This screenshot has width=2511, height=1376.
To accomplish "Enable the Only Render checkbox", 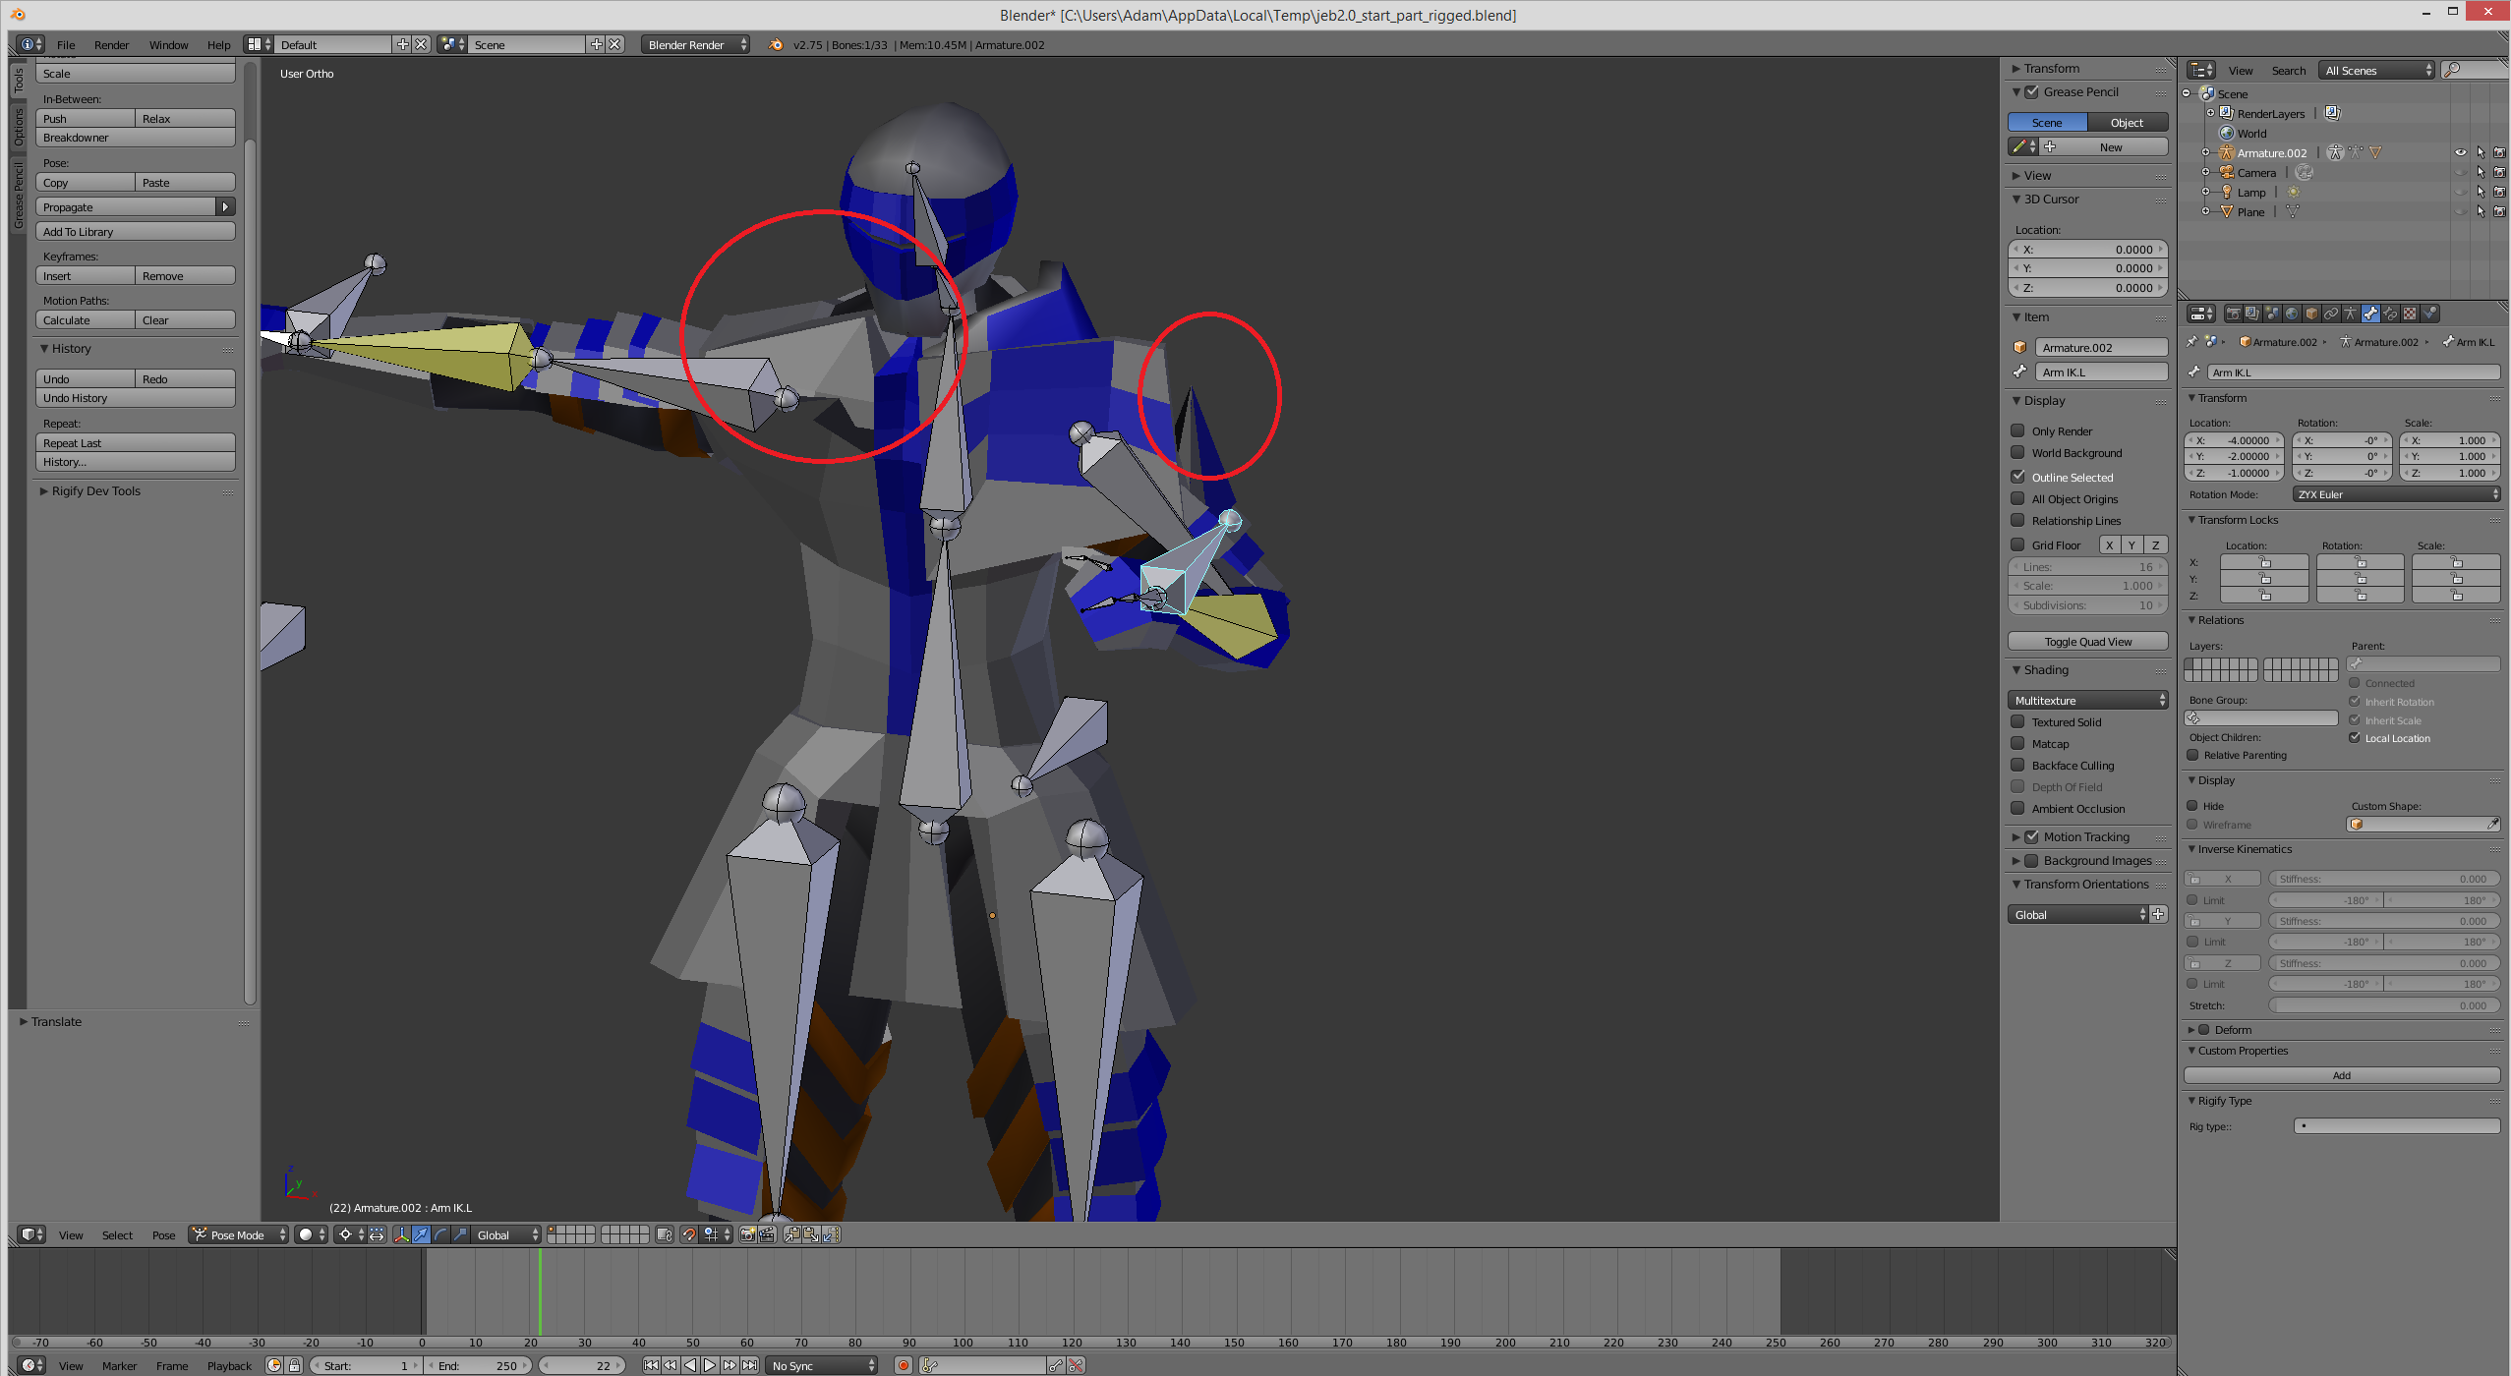I will coord(2017,430).
